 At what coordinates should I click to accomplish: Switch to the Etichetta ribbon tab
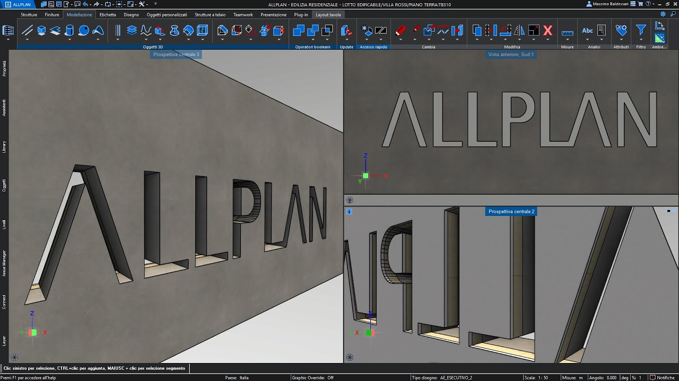108,15
